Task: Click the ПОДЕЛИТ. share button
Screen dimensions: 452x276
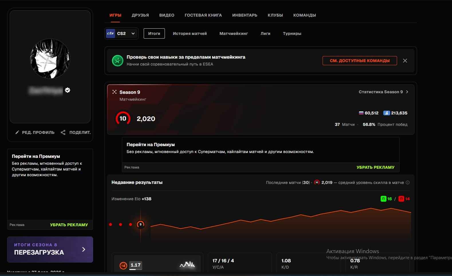Action: click(x=76, y=132)
